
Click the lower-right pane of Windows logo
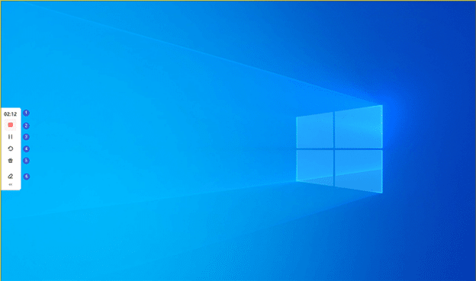pos(359,171)
